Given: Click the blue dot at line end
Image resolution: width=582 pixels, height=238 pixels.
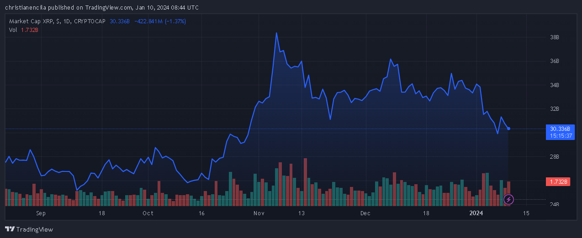Looking at the screenshot, I should pyautogui.click(x=508, y=129).
